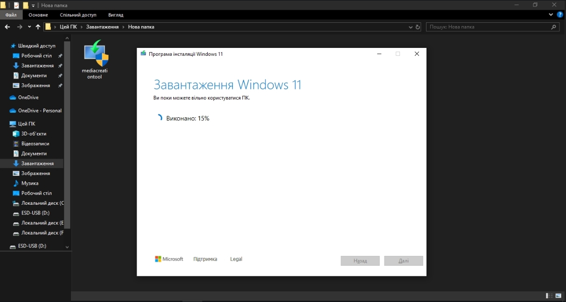566x302 pixels.
Task: Click the navigation pane vertical scrollbar
Action: click(67, 135)
